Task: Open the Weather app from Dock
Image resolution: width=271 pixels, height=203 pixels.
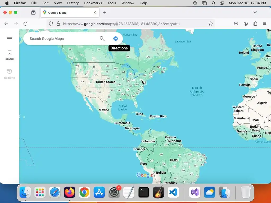Action: coord(210,192)
